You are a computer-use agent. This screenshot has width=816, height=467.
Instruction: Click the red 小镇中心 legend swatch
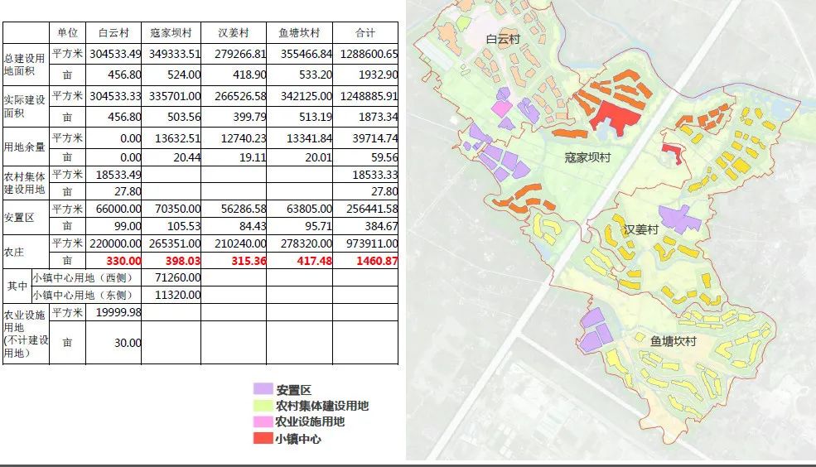pos(263,438)
